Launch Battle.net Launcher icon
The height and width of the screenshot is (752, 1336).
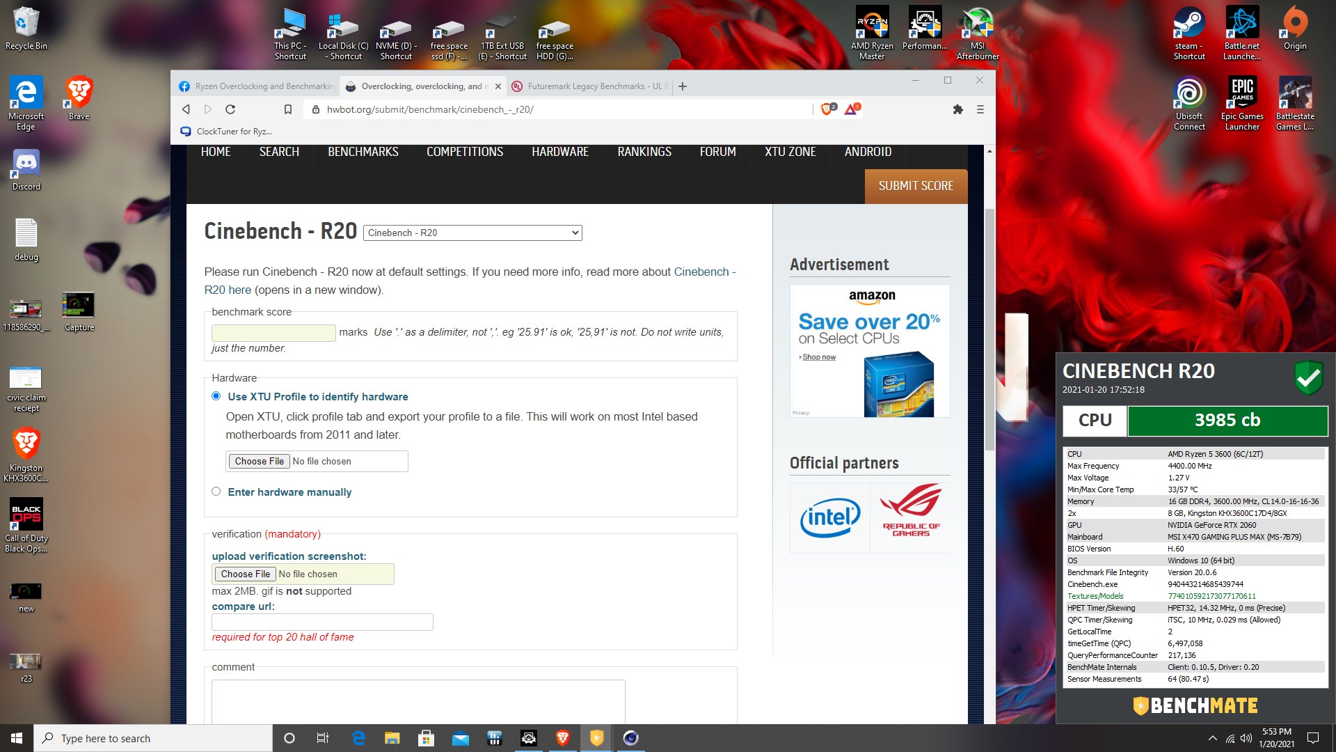(1242, 34)
